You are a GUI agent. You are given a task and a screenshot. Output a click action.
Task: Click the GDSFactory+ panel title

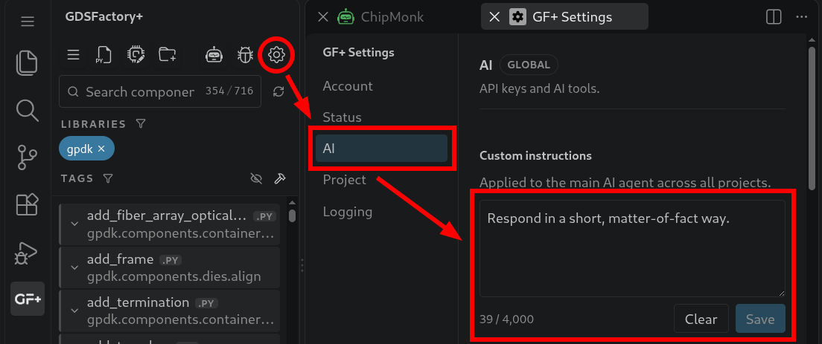coord(104,16)
